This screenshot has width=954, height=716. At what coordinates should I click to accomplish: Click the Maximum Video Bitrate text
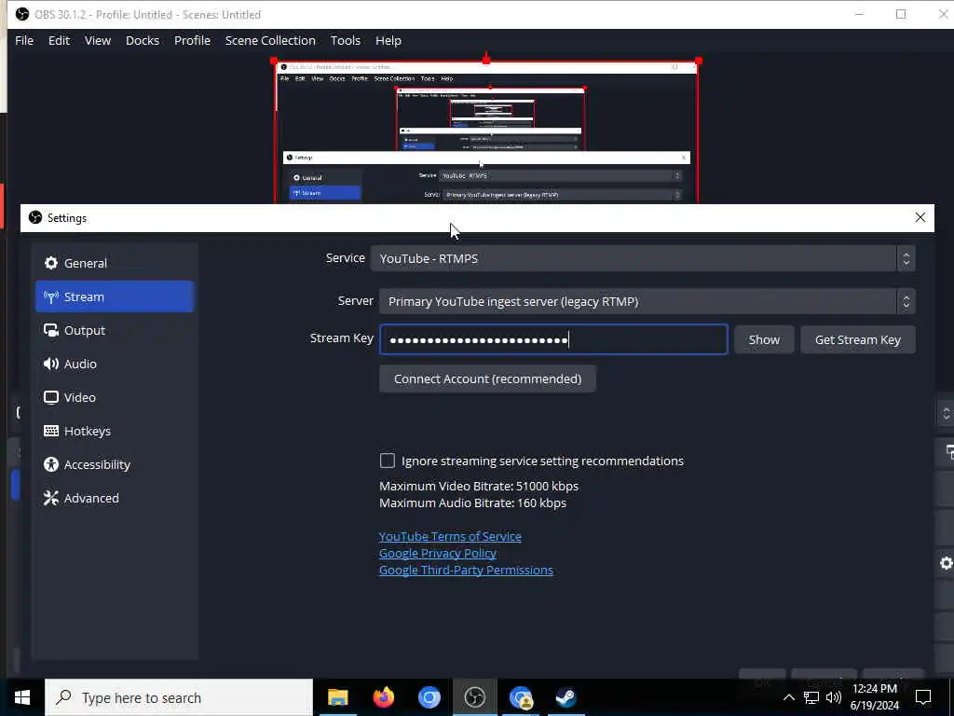pos(479,486)
